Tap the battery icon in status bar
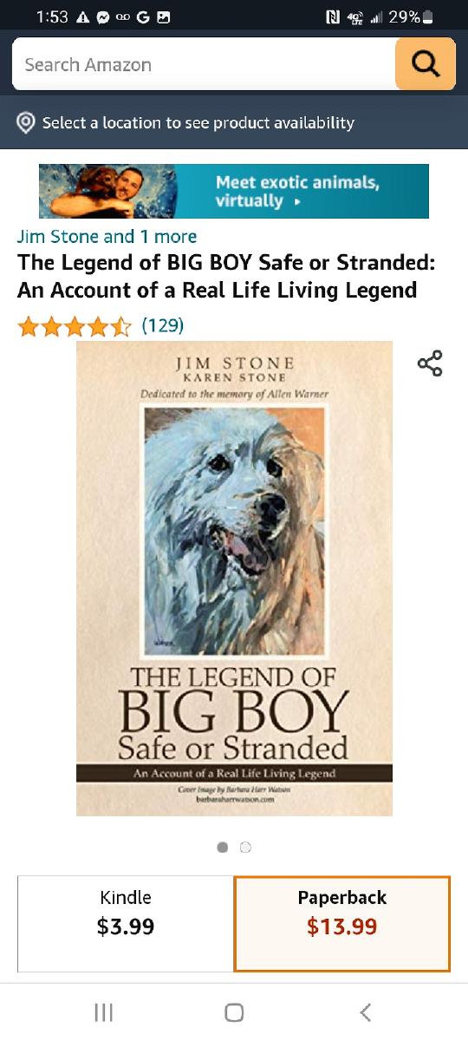Screen dimensions: 468x1041 point(428,17)
